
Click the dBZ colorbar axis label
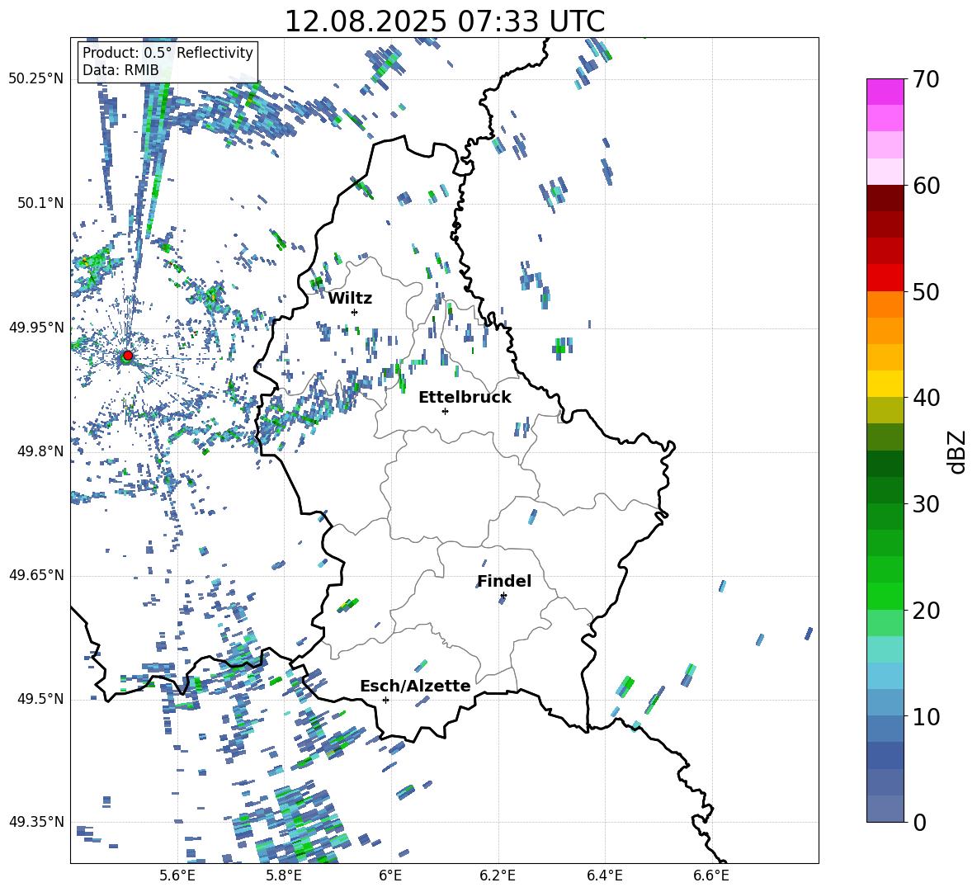click(958, 451)
